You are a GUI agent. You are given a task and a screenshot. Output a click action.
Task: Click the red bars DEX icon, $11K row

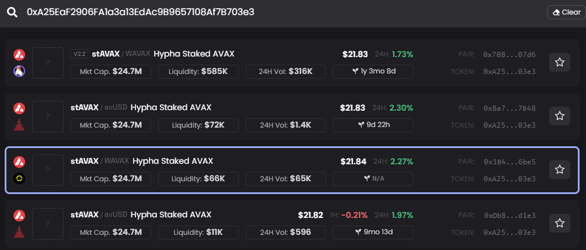19,232
